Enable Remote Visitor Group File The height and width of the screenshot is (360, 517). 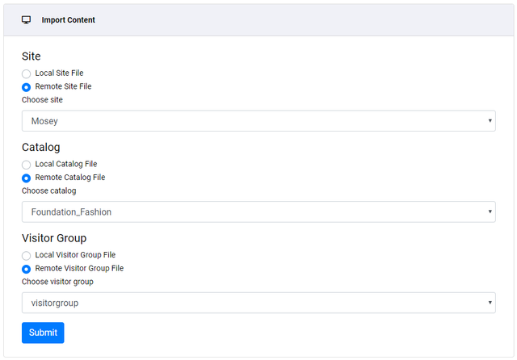pyautogui.click(x=27, y=268)
